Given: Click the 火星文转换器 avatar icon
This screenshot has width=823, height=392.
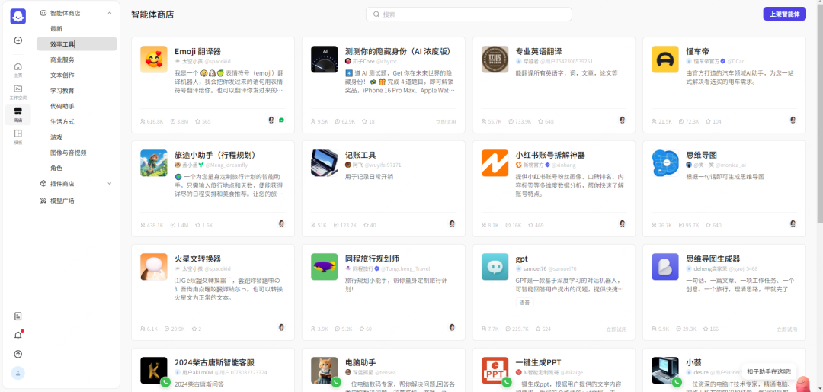Looking at the screenshot, I should tap(154, 267).
